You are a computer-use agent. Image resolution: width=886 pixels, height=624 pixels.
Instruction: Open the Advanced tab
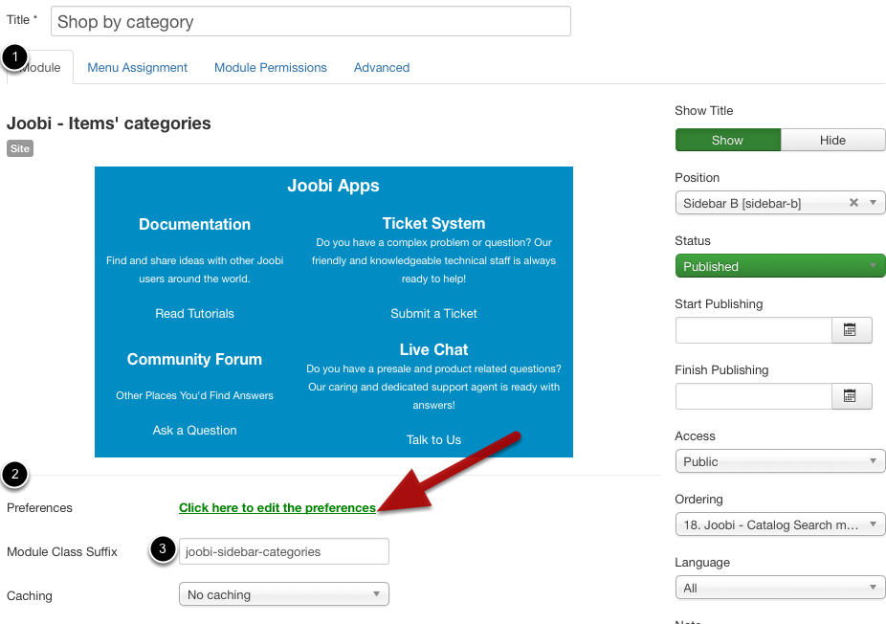(x=382, y=68)
